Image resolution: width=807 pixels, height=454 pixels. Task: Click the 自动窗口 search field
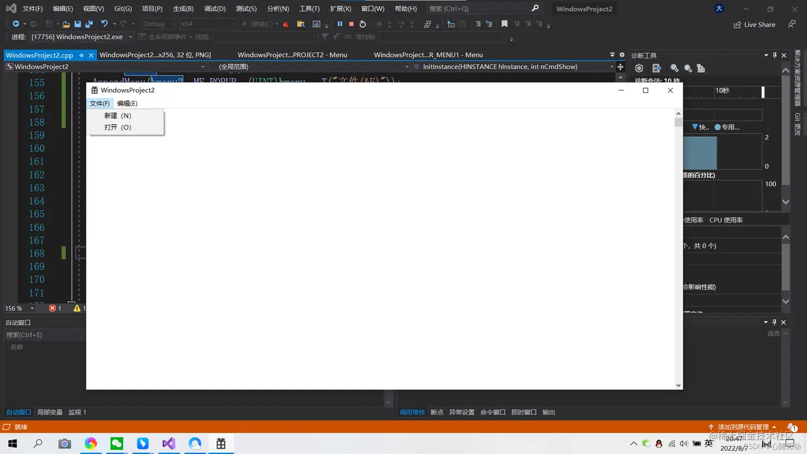pyautogui.click(x=45, y=335)
